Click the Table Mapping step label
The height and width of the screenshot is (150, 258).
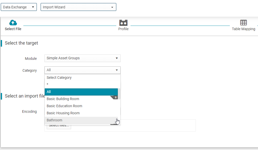point(244,29)
